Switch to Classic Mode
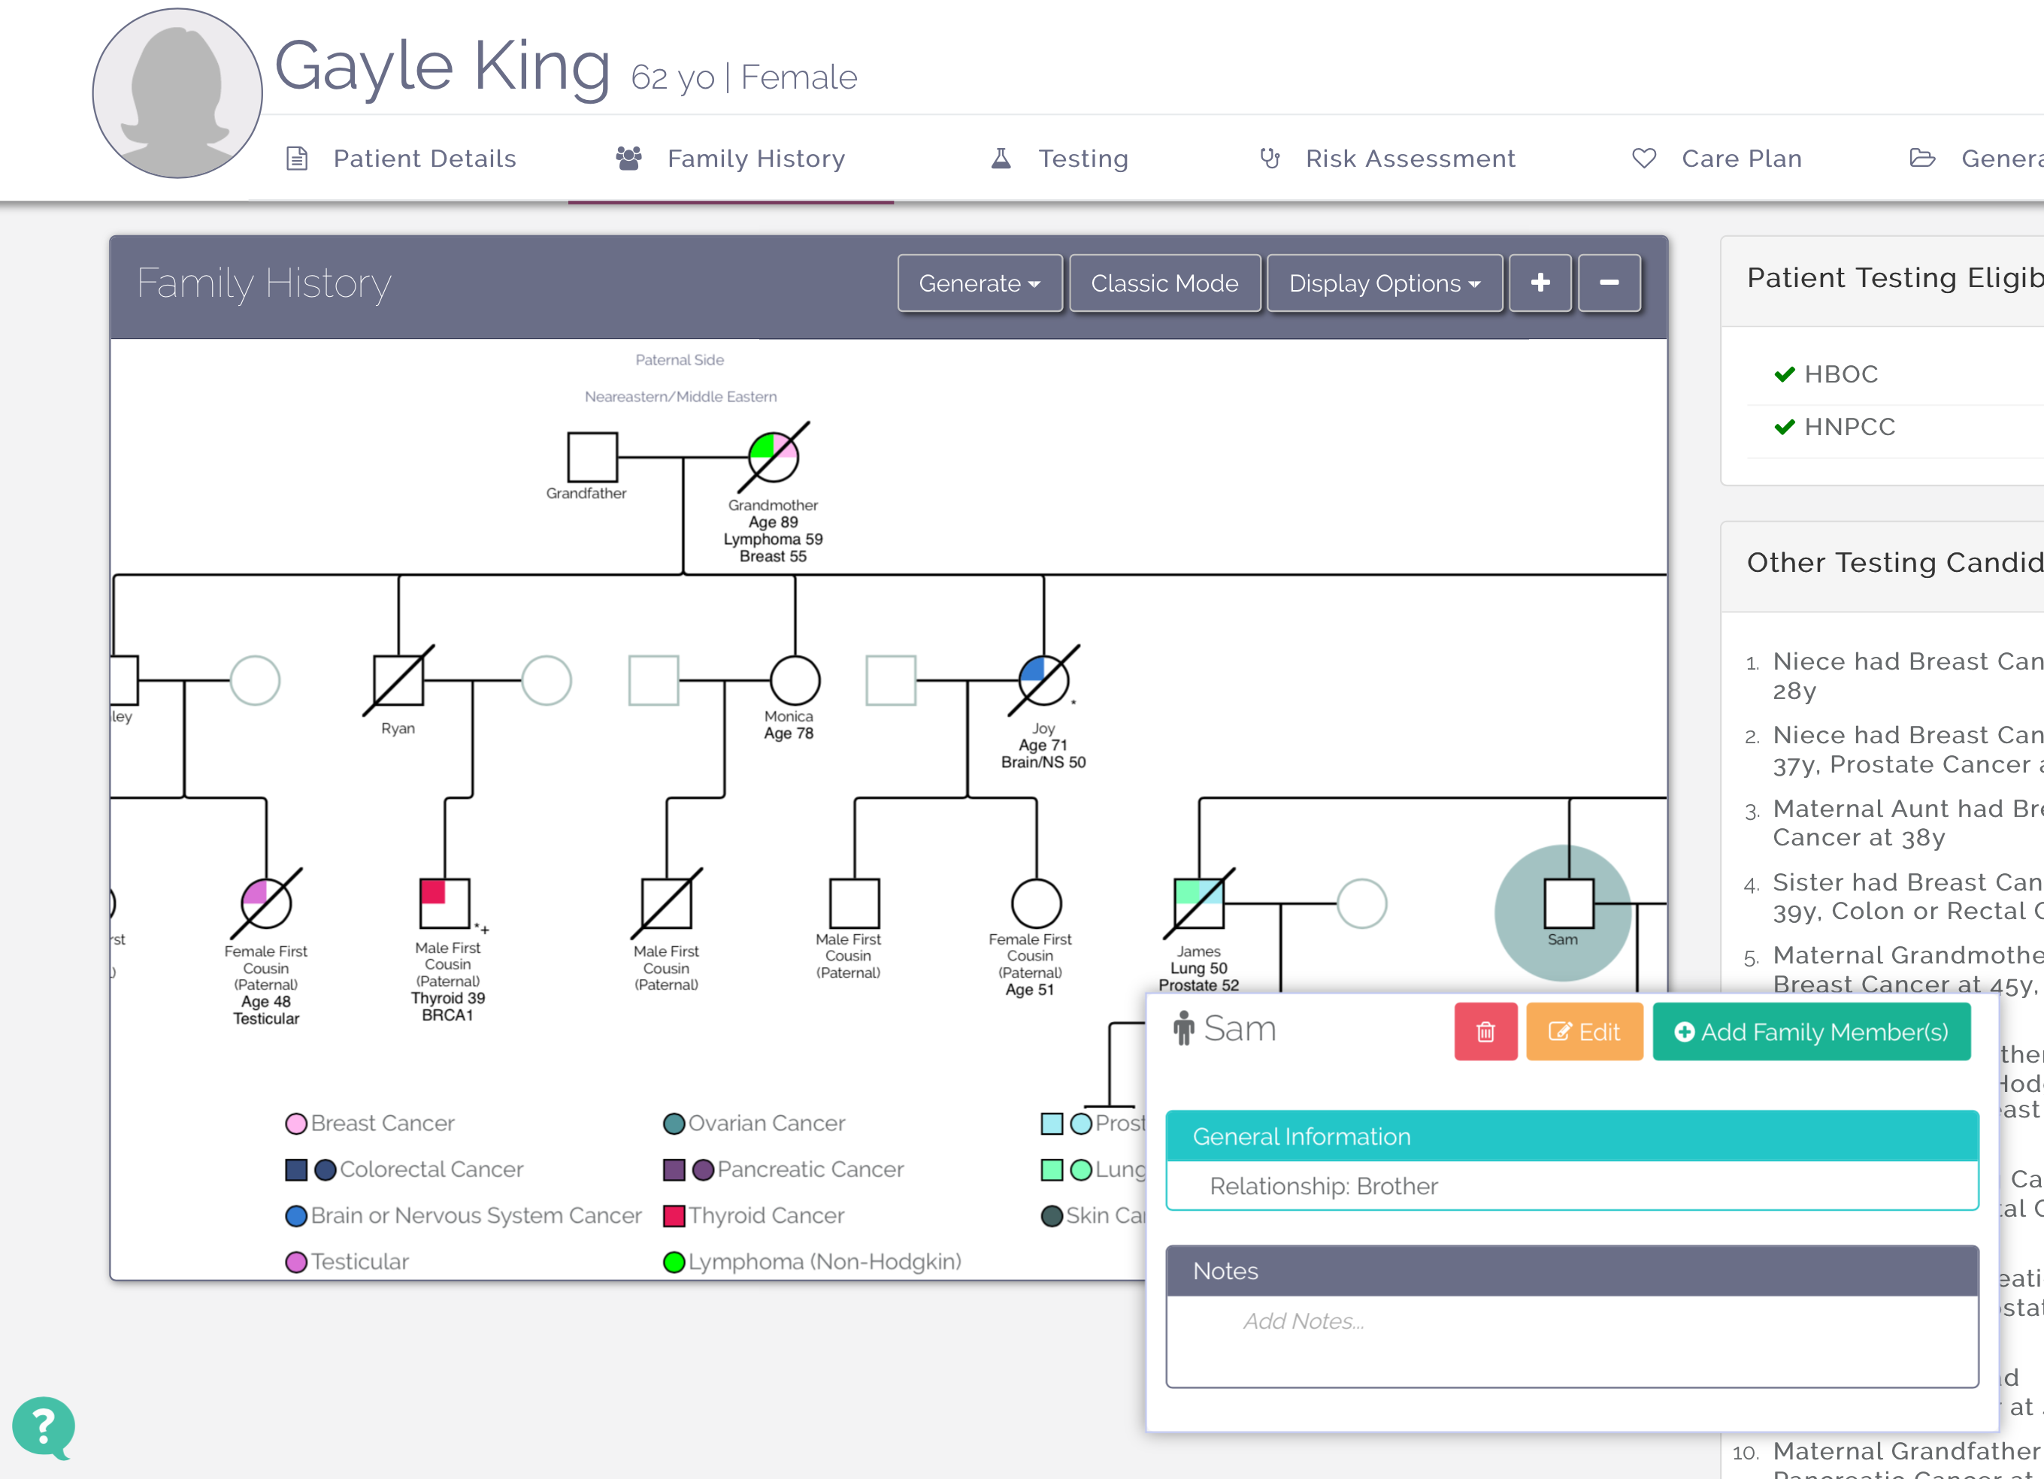Image resolution: width=2044 pixels, height=1479 pixels. click(1164, 283)
